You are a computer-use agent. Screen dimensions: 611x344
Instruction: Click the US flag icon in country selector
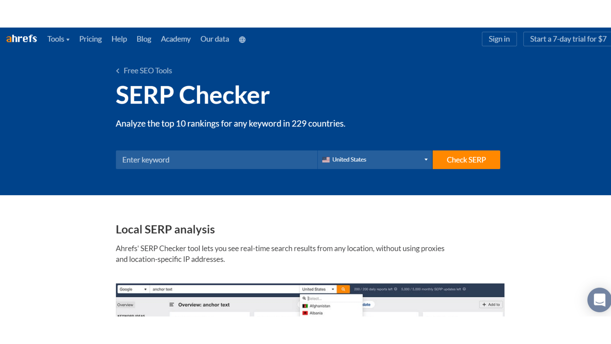coord(326,160)
